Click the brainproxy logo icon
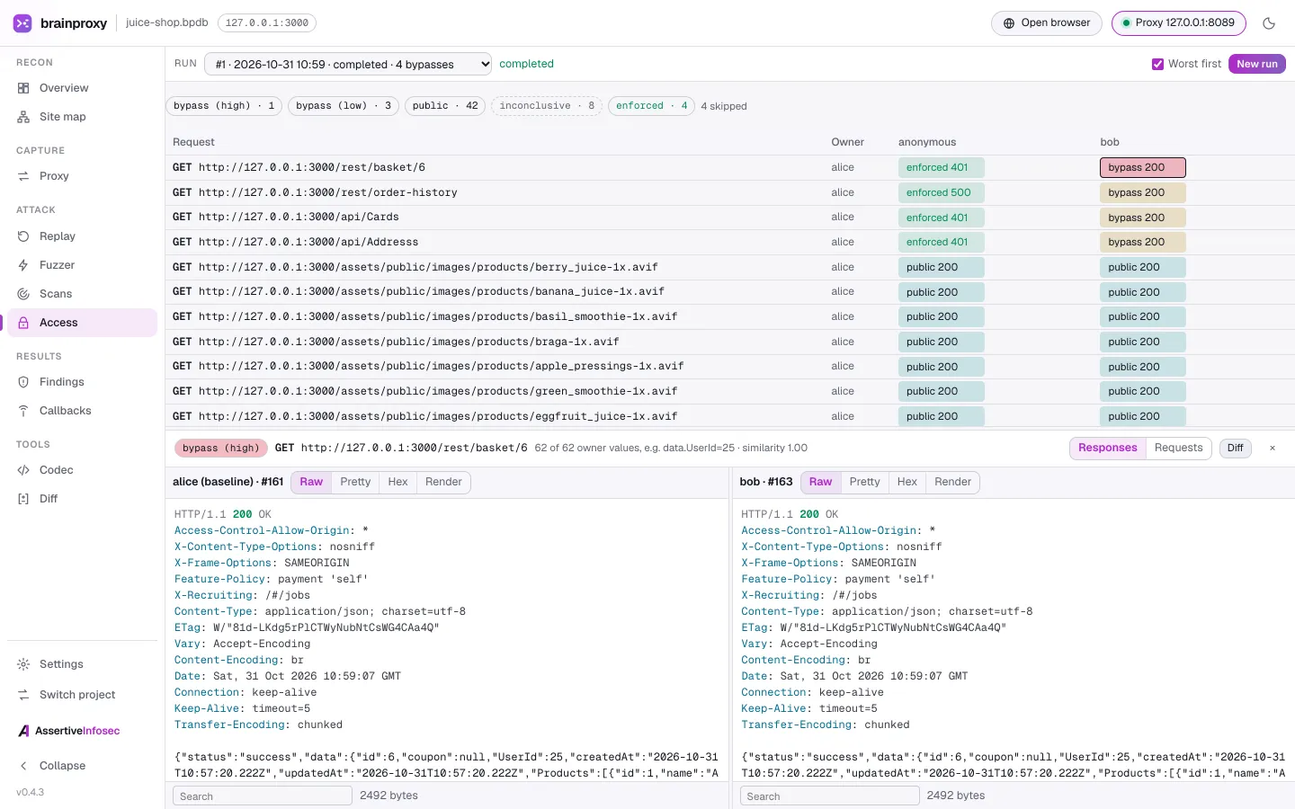Viewport: 1295px width, 809px height. pyautogui.click(x=22, y=23)
